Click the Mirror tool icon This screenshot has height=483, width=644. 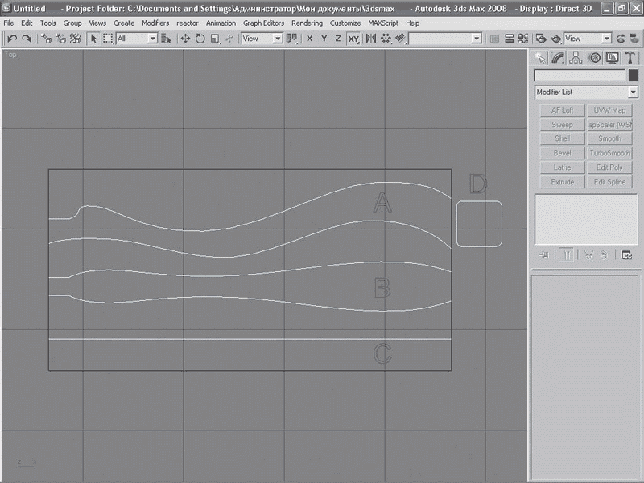coord(370,39)
